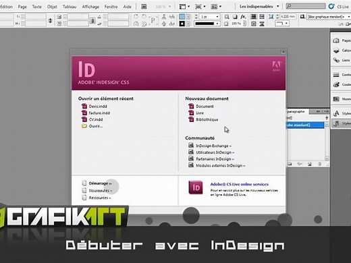Create a new Bibliothèque (Library)

pos(207,119)
